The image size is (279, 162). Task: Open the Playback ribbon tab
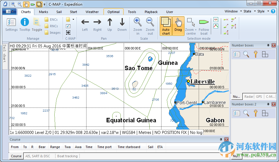pos(151,12)
